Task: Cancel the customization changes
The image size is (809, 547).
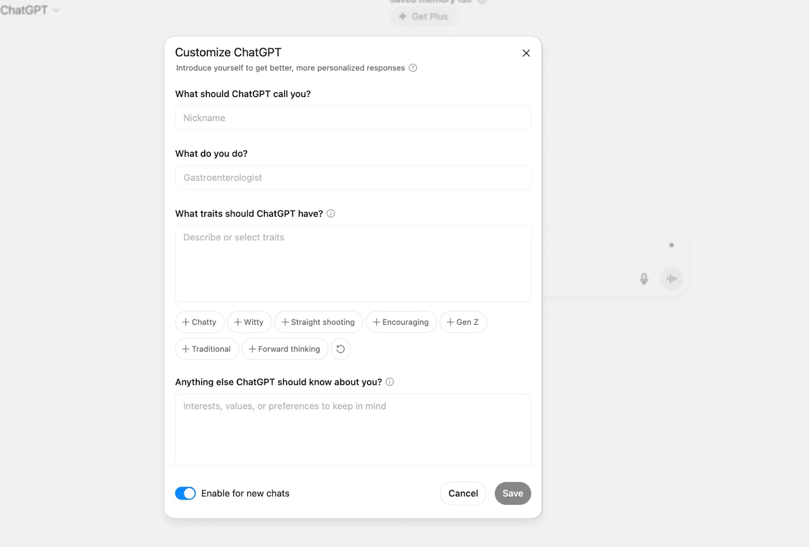Action: click(x=463, y=493)
